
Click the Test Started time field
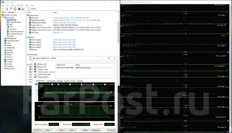81,124
